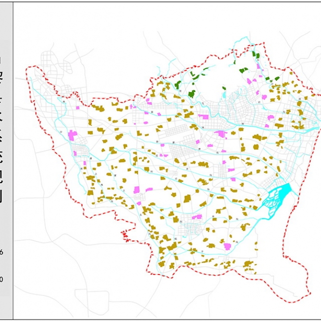The height and width of the screenshot is (321, 321).
Task: Click the pink parcel near the bottom center
Action: click(x=228, y=246)
